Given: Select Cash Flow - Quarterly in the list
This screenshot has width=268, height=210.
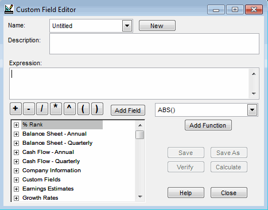Looking at the screenshot, I should pyautogui.click(x=51, y=161).
